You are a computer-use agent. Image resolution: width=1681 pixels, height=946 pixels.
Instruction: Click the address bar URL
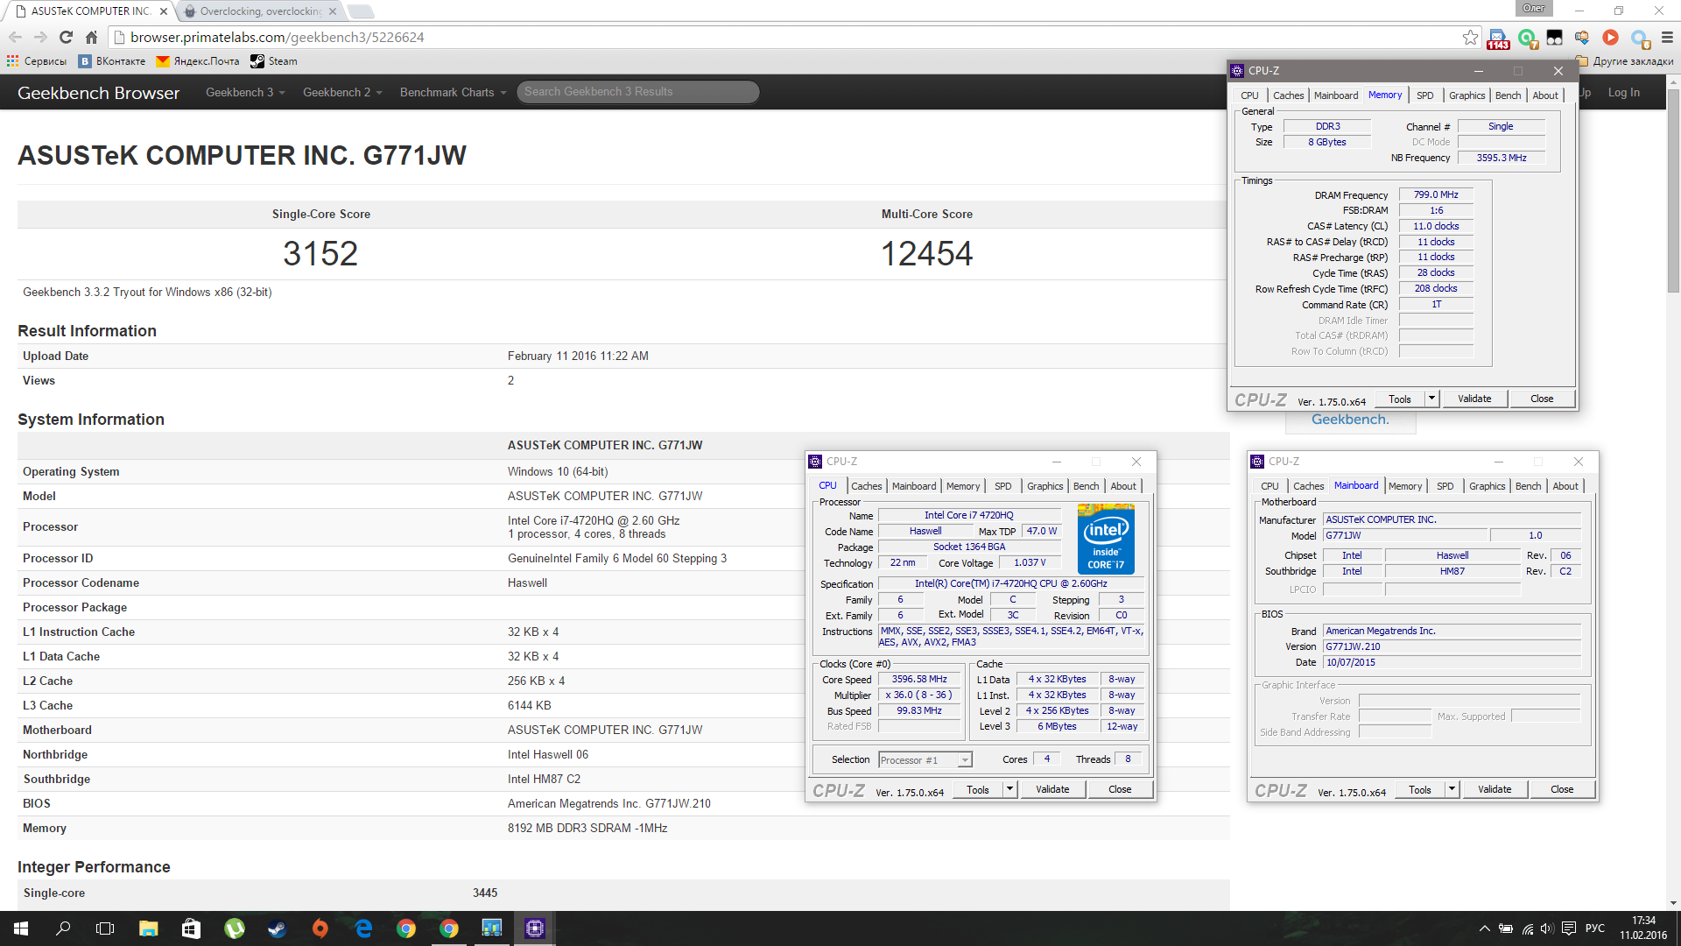point(277,37)
